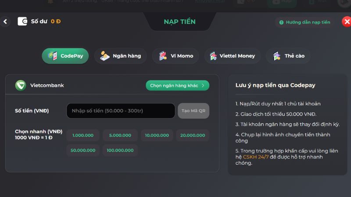Screen dimensions: 351x197
Task: Click the NẠP TIỀN title
Action: 179,21
